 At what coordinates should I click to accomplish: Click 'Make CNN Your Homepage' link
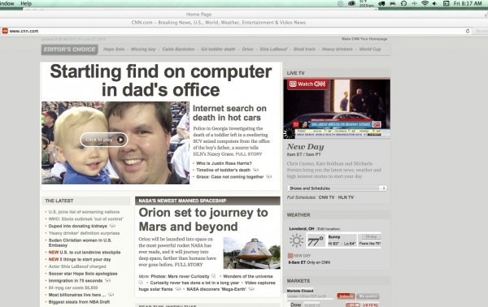click(x=364, y=39)
